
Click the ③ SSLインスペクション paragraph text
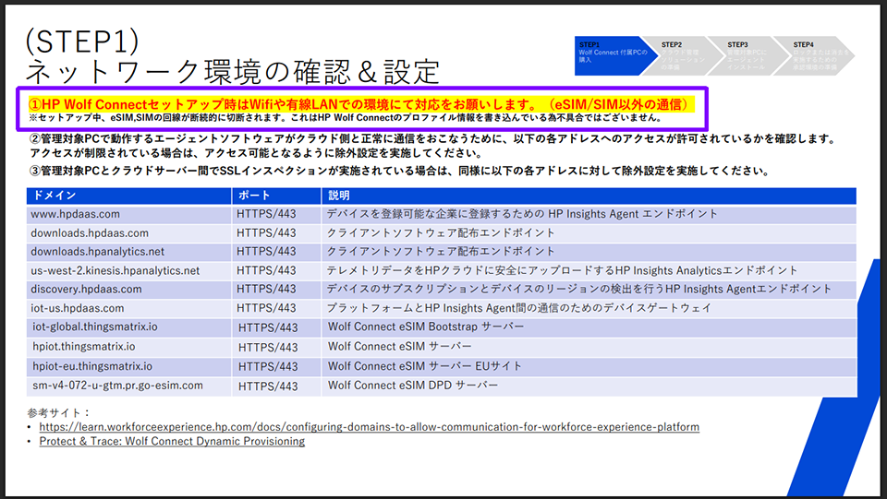(399, 171)
